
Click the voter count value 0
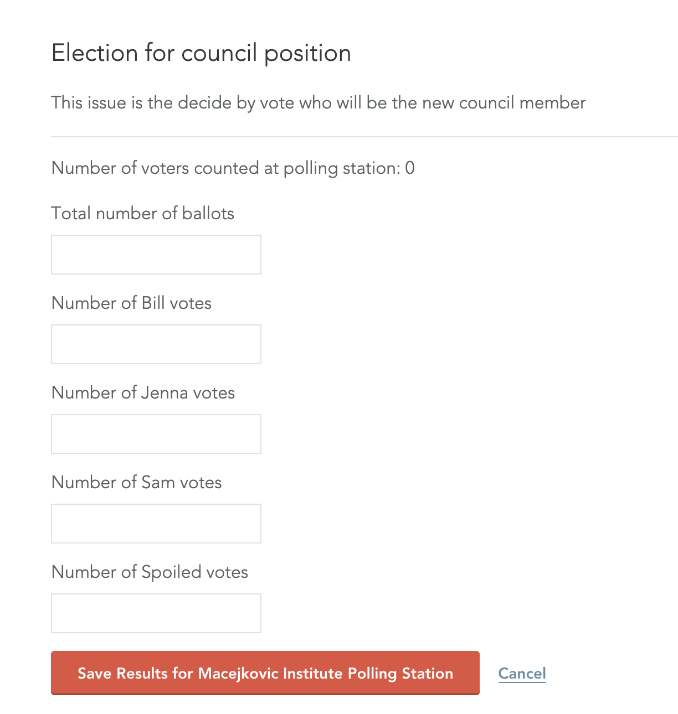point(410,168)
